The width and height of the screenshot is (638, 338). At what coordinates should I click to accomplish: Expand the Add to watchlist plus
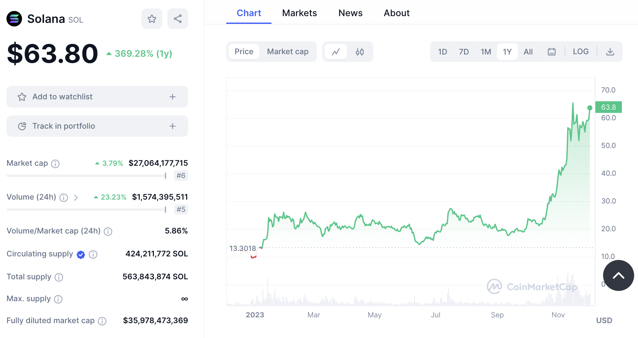[173, 97]
